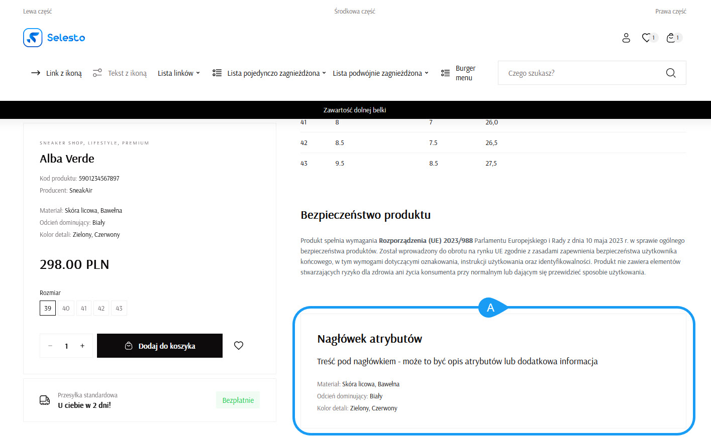711x439 pixels.
Task: Click the Selesto logo
Action: (54, 38)
